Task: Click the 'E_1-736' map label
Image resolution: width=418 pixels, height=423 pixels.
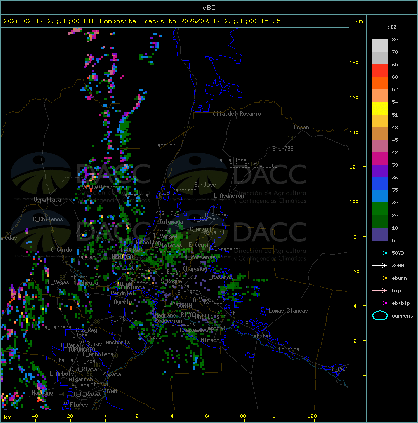Action: pos(283,149)
